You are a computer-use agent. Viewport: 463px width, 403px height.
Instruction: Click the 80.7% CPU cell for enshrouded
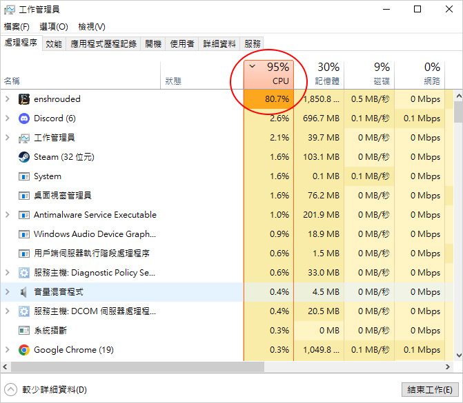click(268, 99)
